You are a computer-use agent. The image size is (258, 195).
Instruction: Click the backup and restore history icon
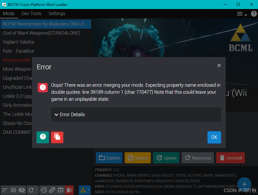point(44,190)
